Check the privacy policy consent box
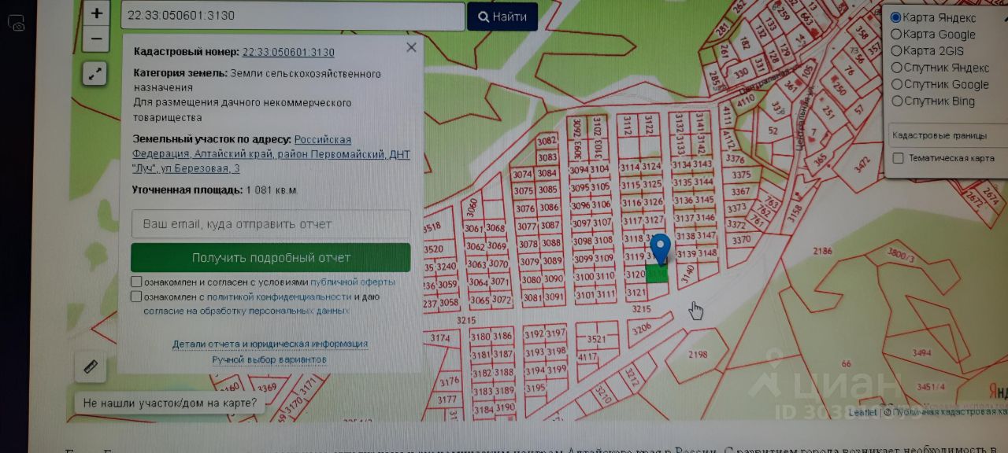Viewport: 1008px width, 453px height. coord(137,296)
